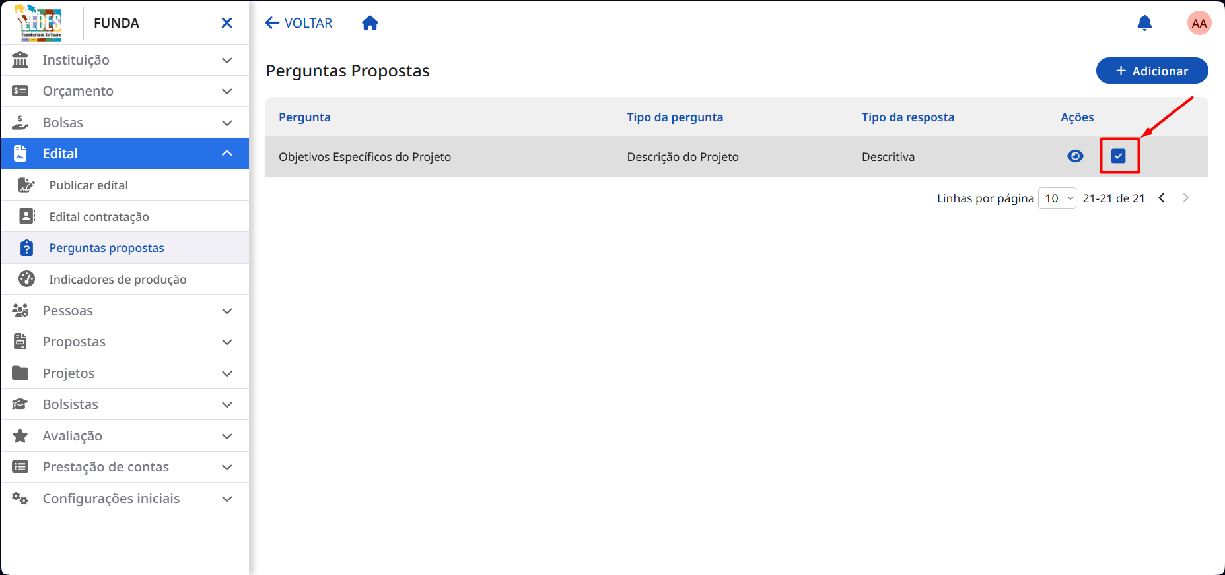Screen dimensions: 1225x575
Task: Open the AA user avatar menu
Action: (x=1199, y=23)
